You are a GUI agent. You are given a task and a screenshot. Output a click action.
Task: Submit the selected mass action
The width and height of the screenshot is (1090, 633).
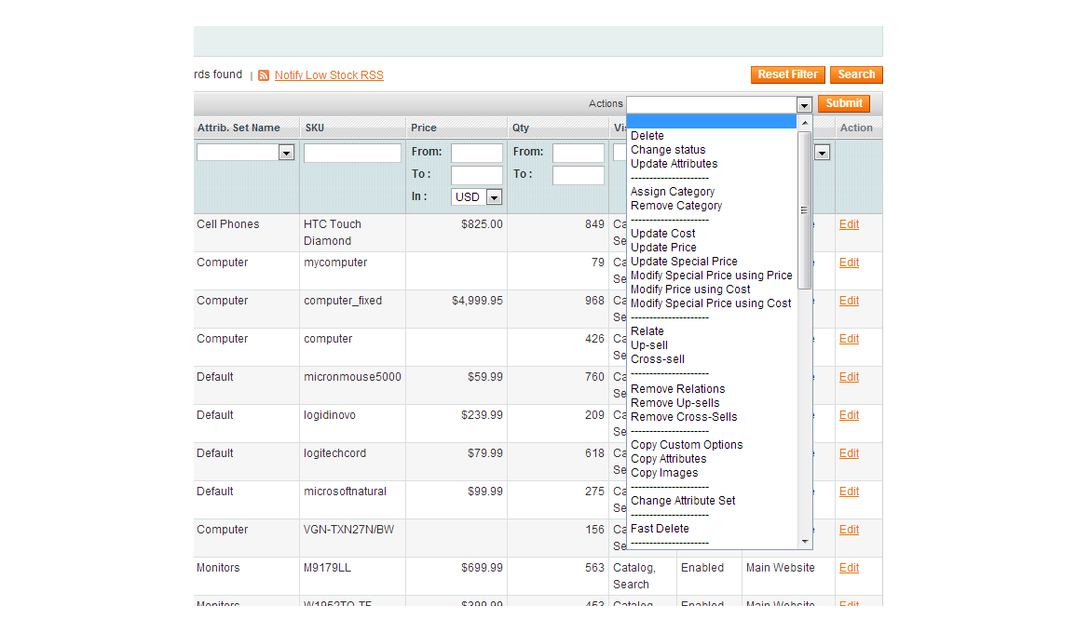[x=844, y=103]
